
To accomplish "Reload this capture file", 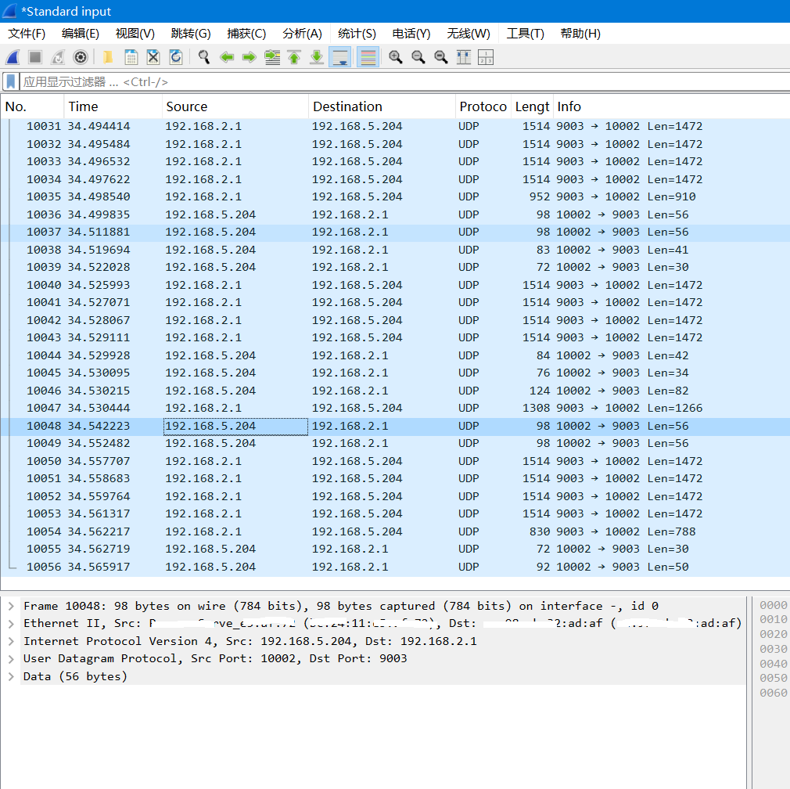I will click(x=176, y=57).
